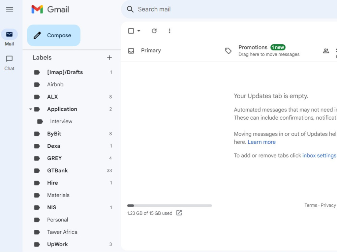Click the ByBit label tag icon

point(37,134)
